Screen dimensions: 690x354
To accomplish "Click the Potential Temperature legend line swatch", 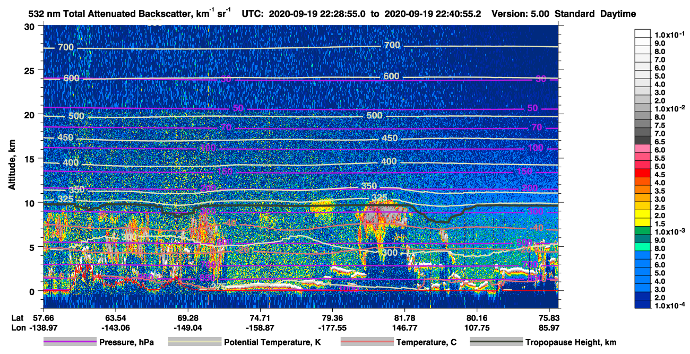I will point(194,342).
